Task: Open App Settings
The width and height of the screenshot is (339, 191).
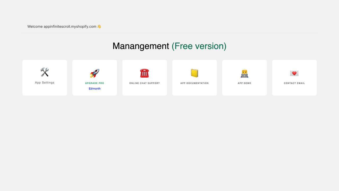Action: pos(44,77)
